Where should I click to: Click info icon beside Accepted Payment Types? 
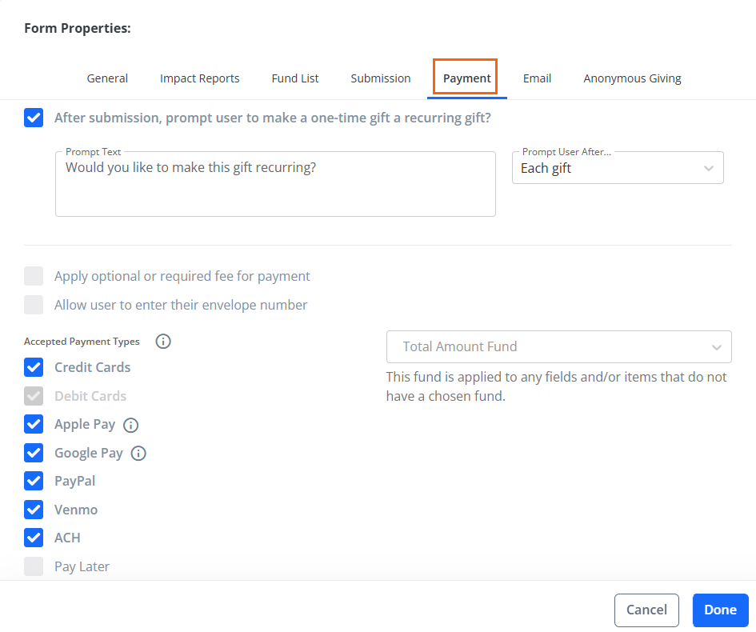pyautogui.click(x=163, y=342)
